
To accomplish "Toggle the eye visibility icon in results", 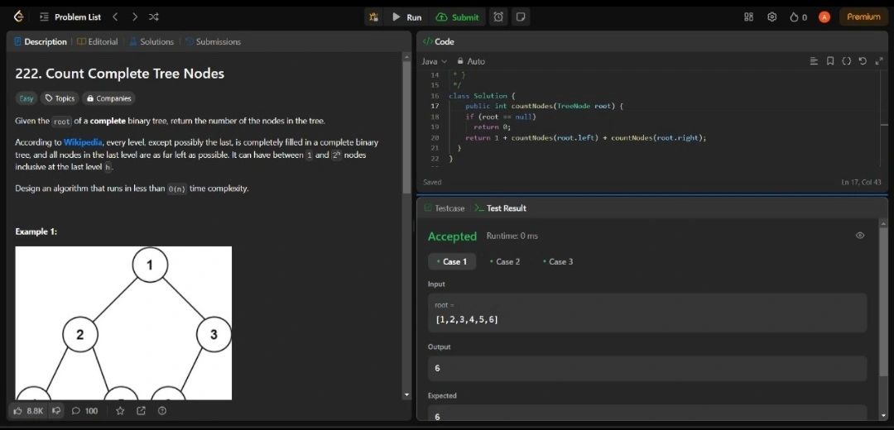I will pos(860,235).
